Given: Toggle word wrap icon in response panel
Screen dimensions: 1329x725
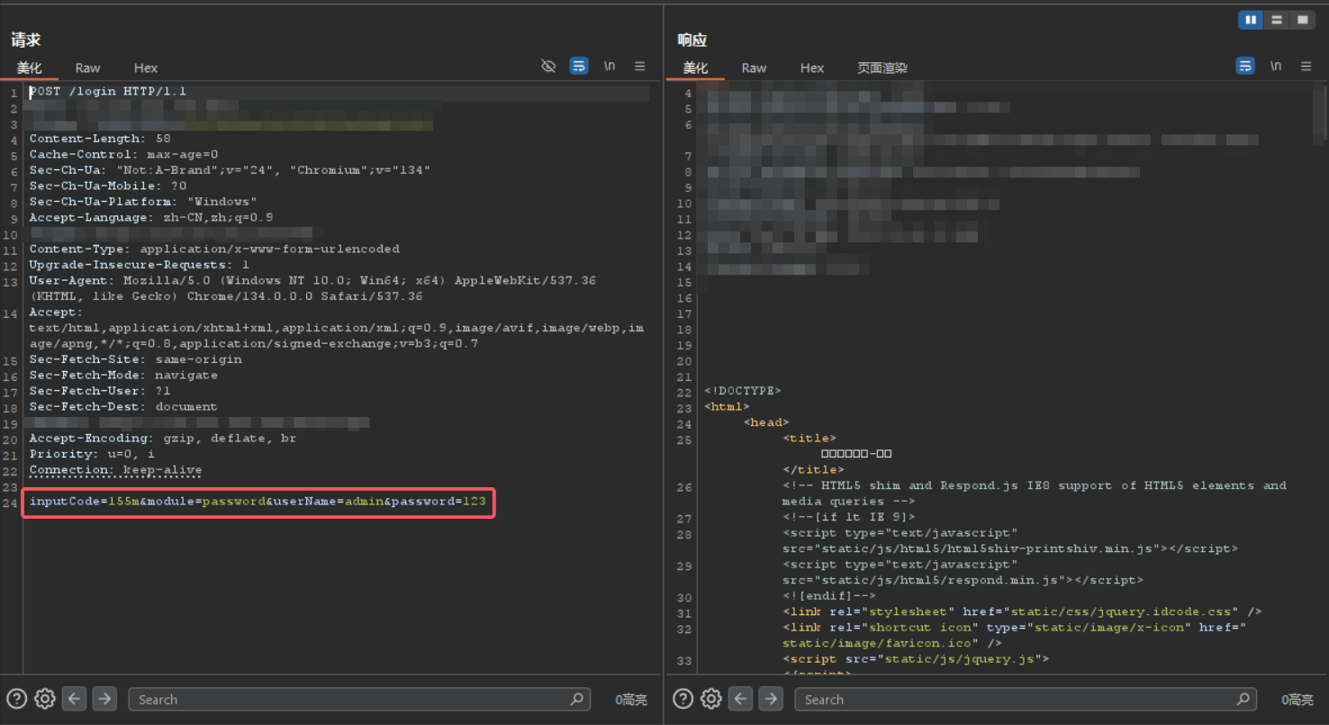Looking at the screenshot, I should point(1245,67).
